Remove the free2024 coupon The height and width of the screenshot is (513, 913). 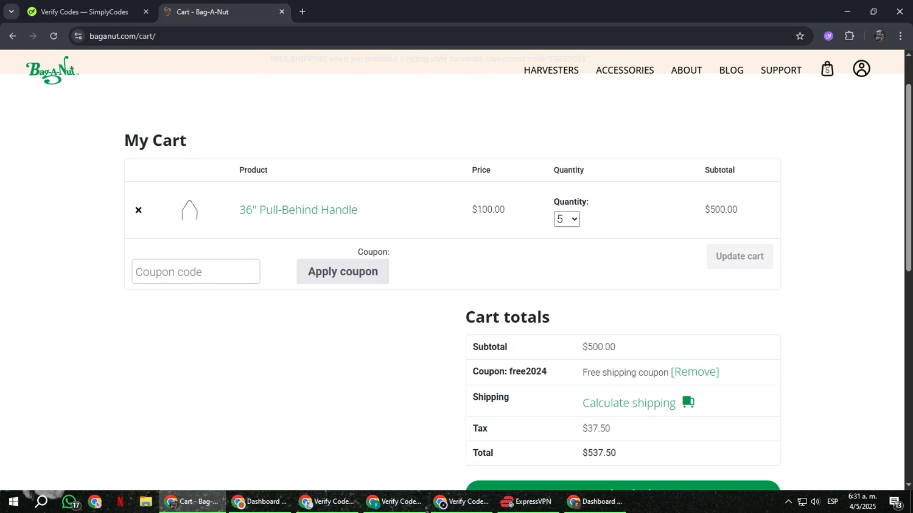694,372
